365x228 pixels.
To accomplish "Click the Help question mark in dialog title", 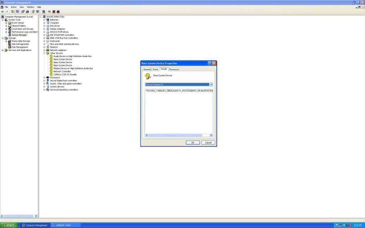I will coord(209,63).
